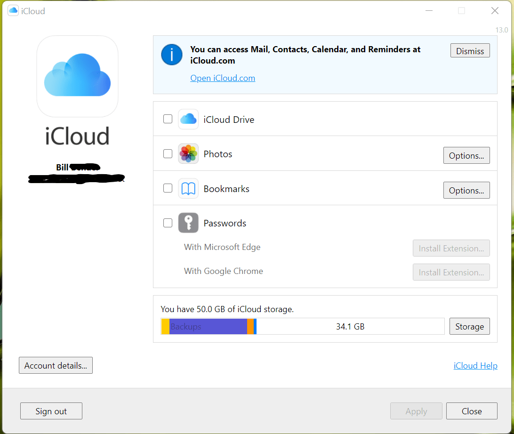Click the yellow storage bar segment
The height and width of the screenshot is (434, 514).
[166, 327]
